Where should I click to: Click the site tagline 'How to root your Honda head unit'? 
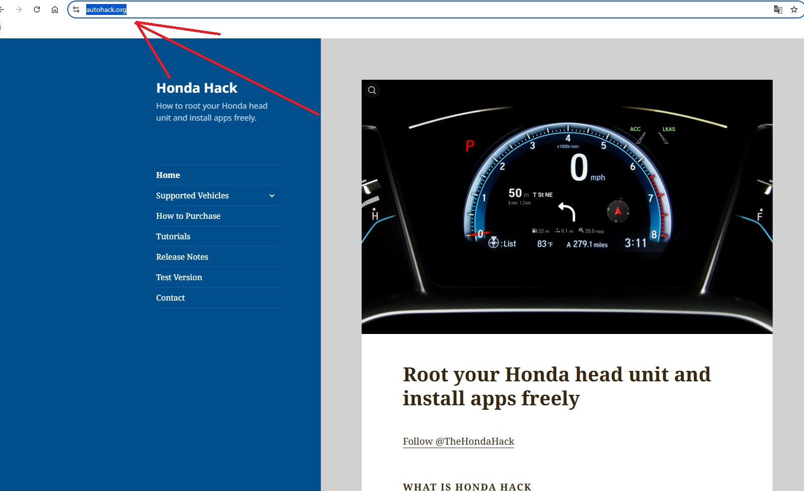coord(212,112)
